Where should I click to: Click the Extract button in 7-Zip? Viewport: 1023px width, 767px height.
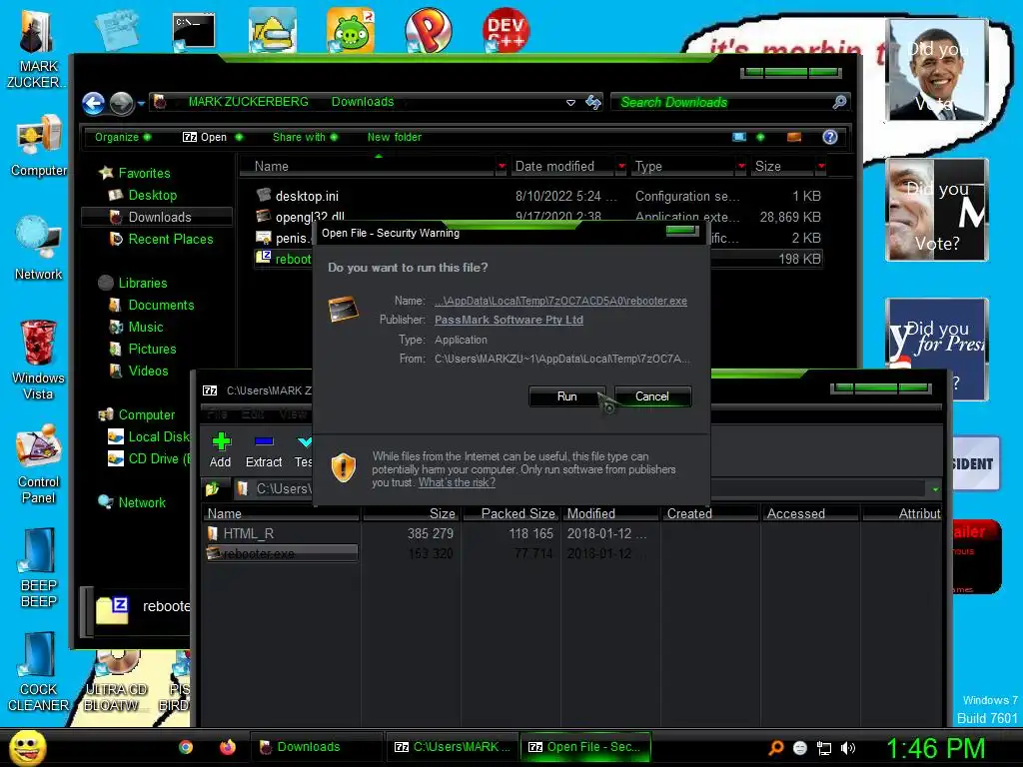coord(264,450)
